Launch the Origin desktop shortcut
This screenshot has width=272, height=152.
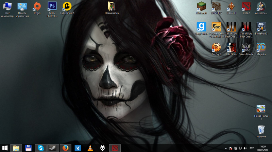pos(37,8)
